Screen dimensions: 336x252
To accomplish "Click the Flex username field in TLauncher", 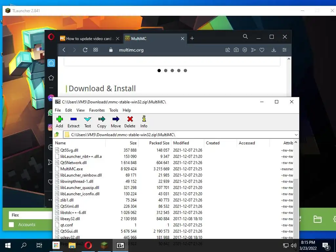I will (31, 215).
